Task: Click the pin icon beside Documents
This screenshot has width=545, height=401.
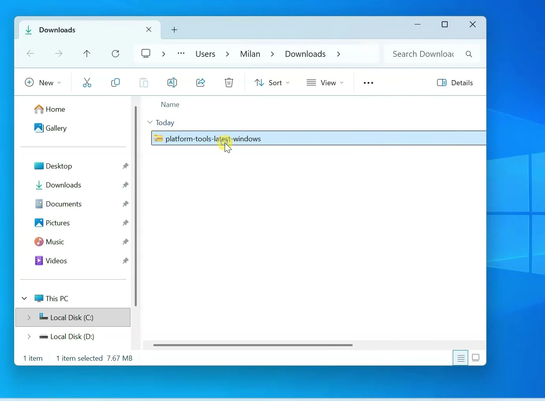Action: [125, 204]
